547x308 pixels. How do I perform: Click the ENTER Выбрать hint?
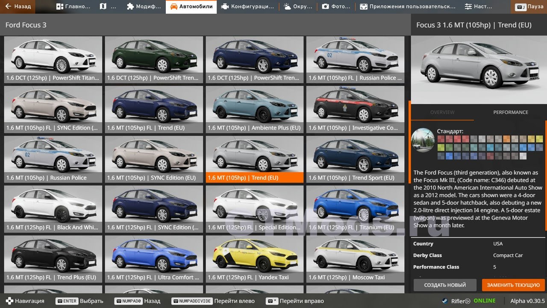(x=79, y=301)
